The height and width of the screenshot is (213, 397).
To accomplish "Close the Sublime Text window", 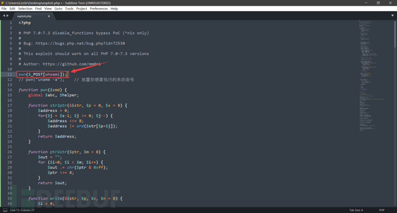I will 390,3.
